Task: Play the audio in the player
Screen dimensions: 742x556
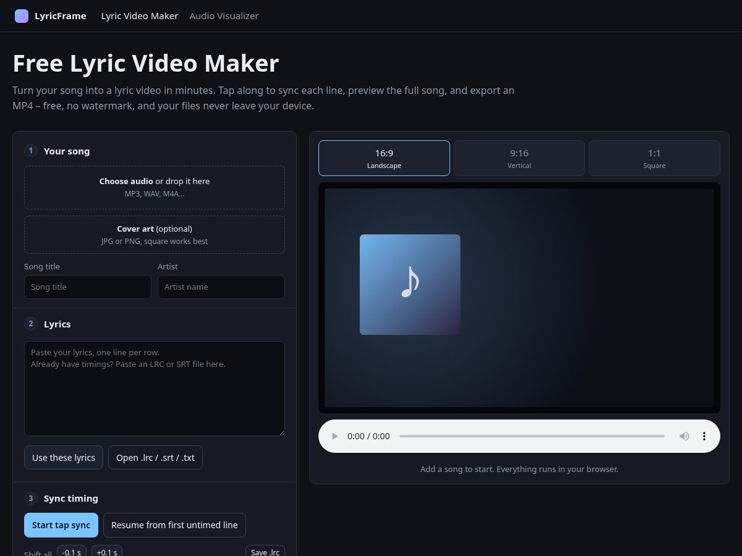Action: 335,436
